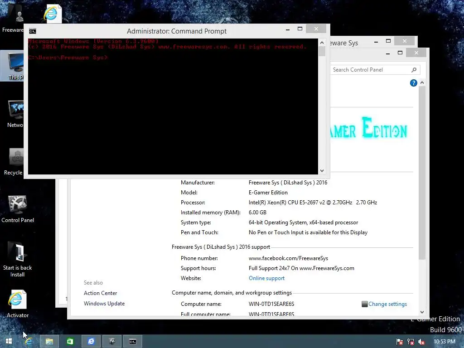Click the Change settings shield icon
Image resolution: width=464 pixels, height=348 pixels.
(x=365, y=304)
